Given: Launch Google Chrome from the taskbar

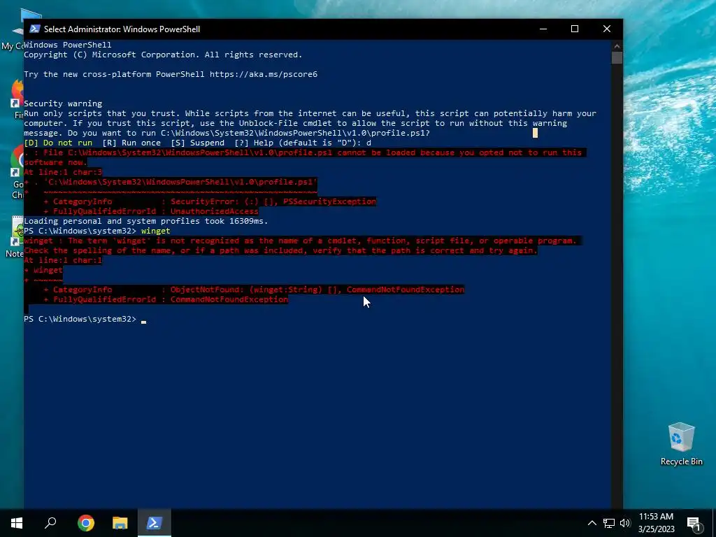Looking at the screenshot, I should (x=86, y=523).
